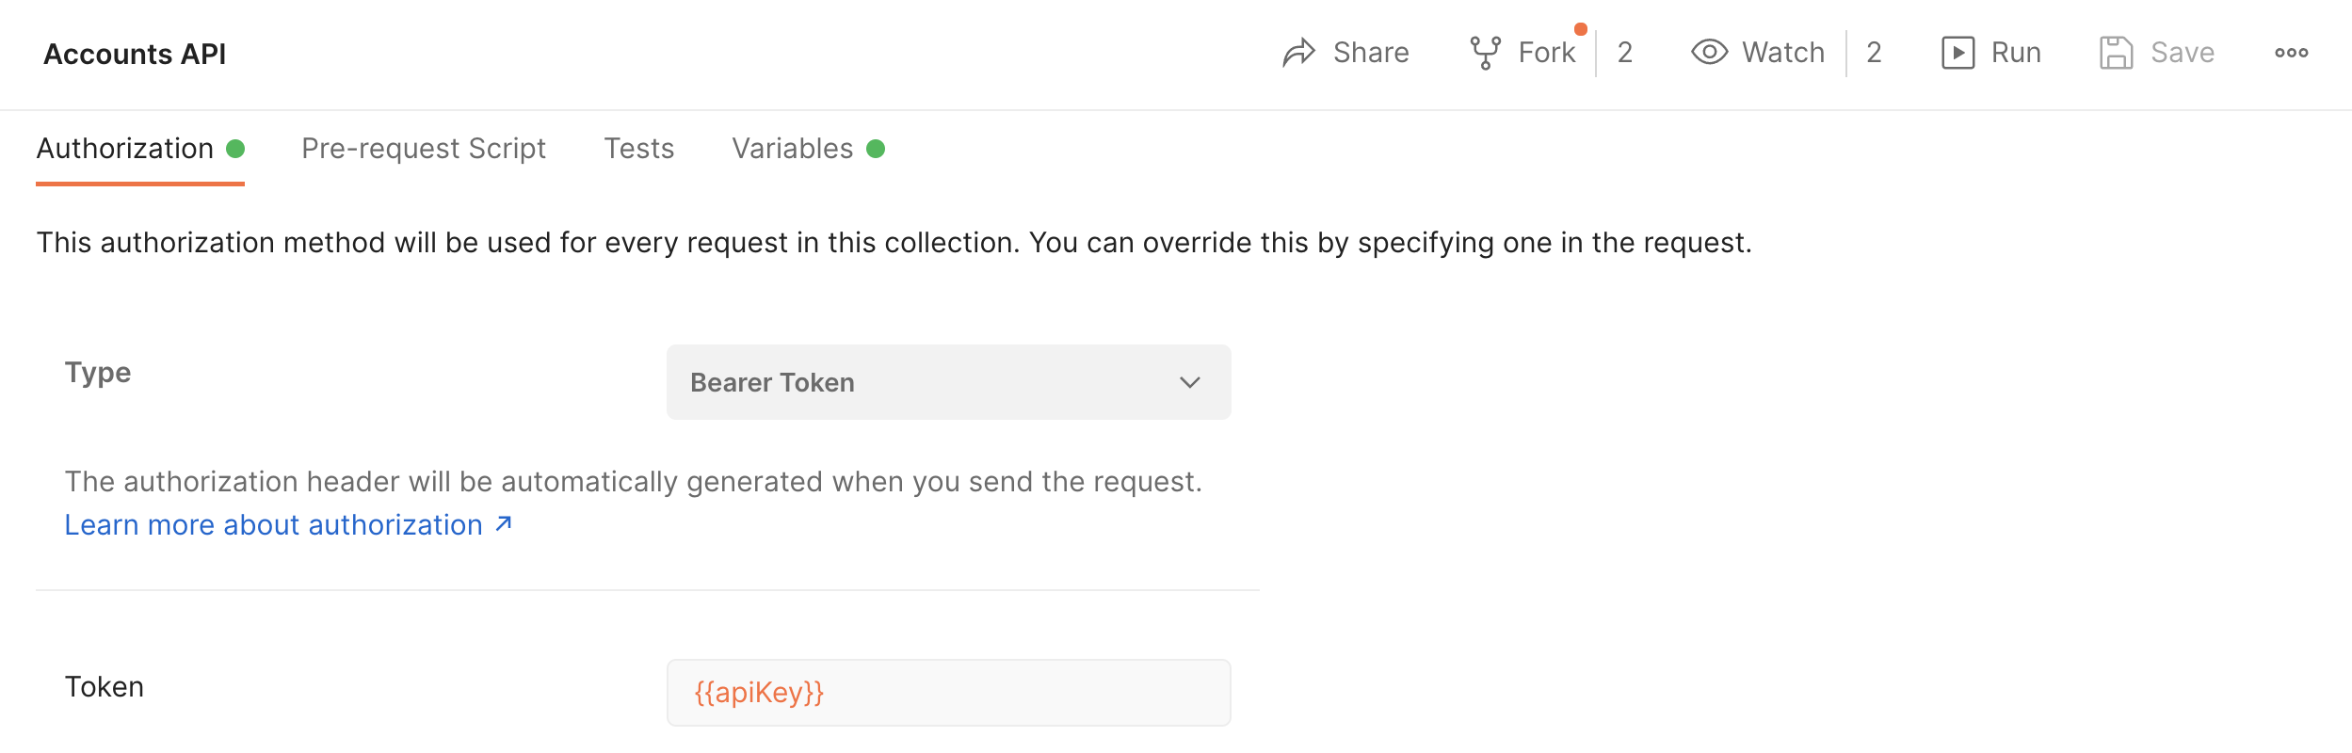Click the external-link arrow after Learn more
The height and width of the screenshot is (753, 2352).
[504, 523]
